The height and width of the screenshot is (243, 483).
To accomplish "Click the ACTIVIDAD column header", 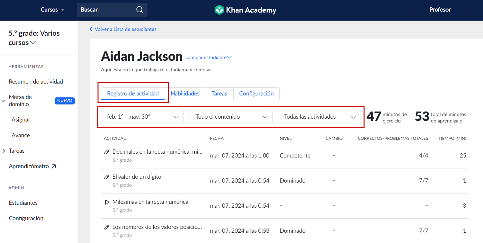I will point(115,138).
